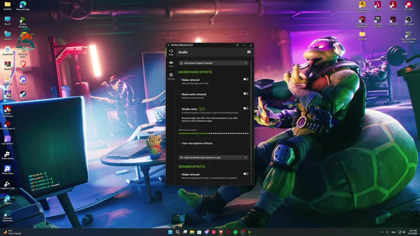The width and height of the screenshot is (420, 236).
Task: Open the Audio tab in NVIDIA Broadcast sidebar
Action: [171, 52]
